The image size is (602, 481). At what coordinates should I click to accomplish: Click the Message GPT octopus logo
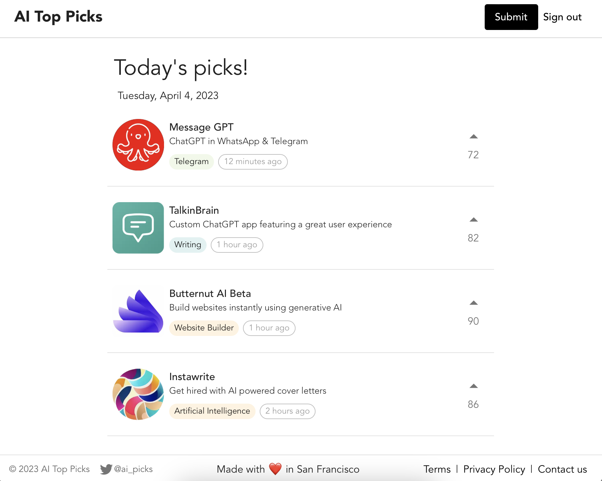[138, 145]
